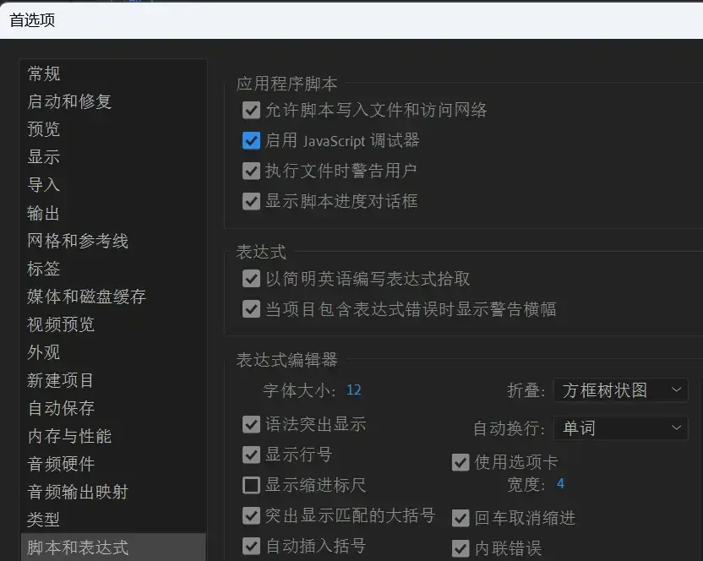Disable 语法突出显示 checkbox
Screen dimensions: 703x561
click(x=251, y=424)
